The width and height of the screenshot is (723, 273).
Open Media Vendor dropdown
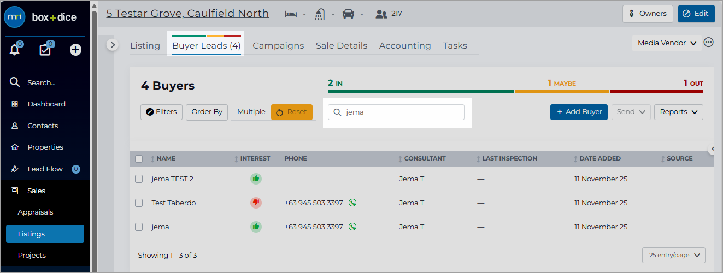point(667,43)
